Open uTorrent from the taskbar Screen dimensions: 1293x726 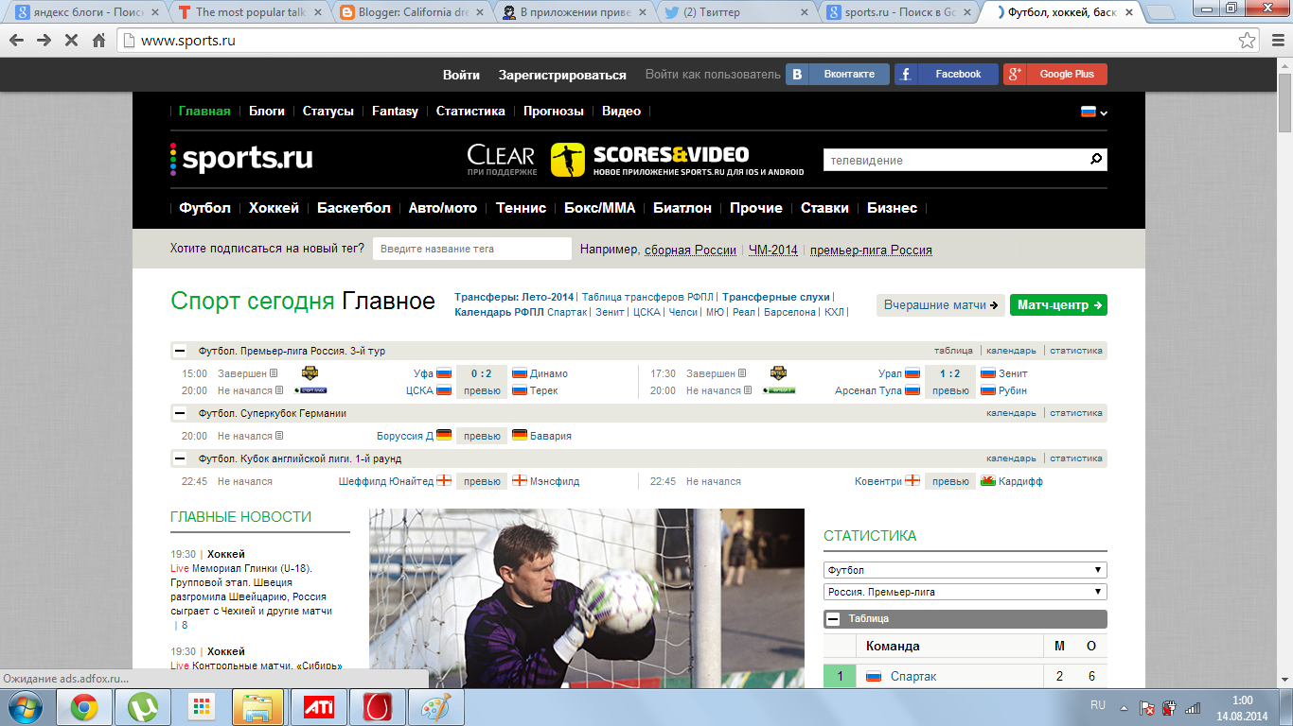(143, 707)
